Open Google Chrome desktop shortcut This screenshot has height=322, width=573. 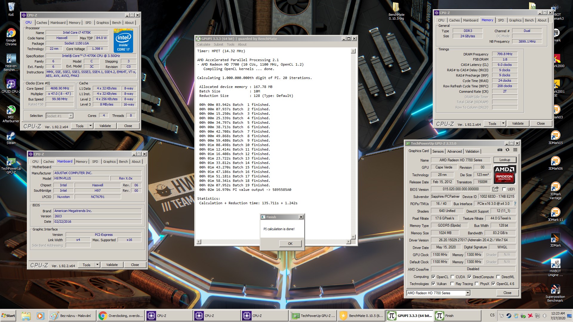click(x=11, y=37)
